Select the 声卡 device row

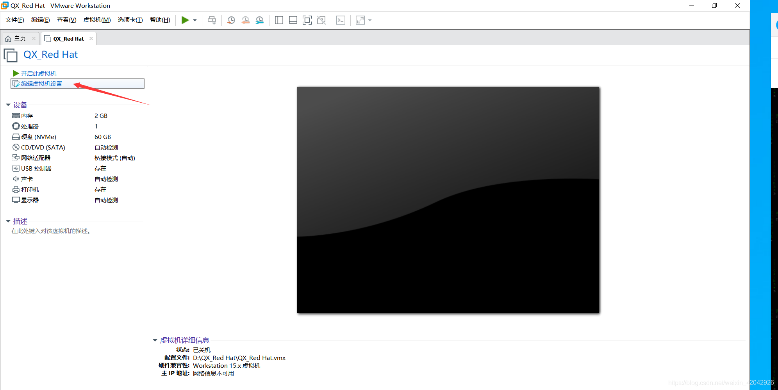(x=77, y=179)
